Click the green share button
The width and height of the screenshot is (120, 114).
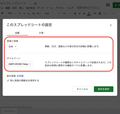(x=116, y=5)
